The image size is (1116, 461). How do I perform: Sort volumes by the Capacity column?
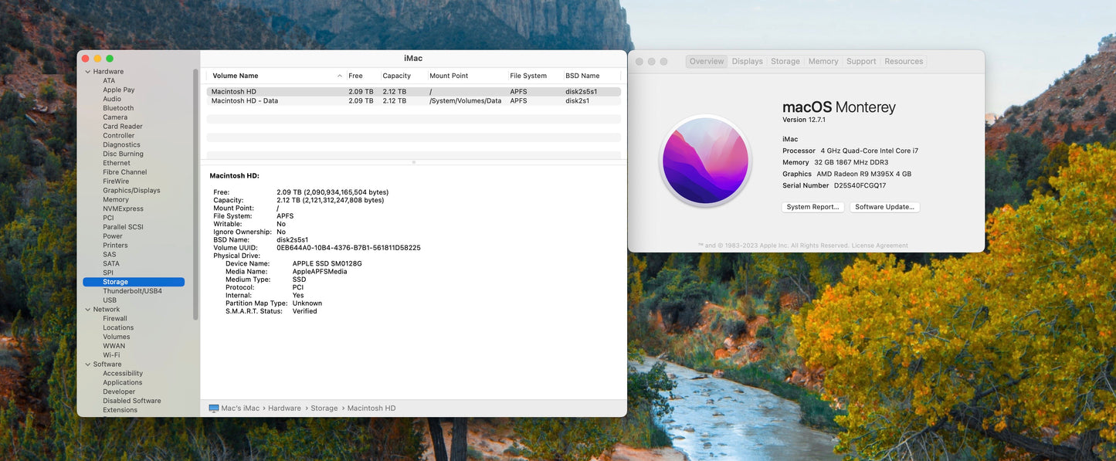pos(396,76)
